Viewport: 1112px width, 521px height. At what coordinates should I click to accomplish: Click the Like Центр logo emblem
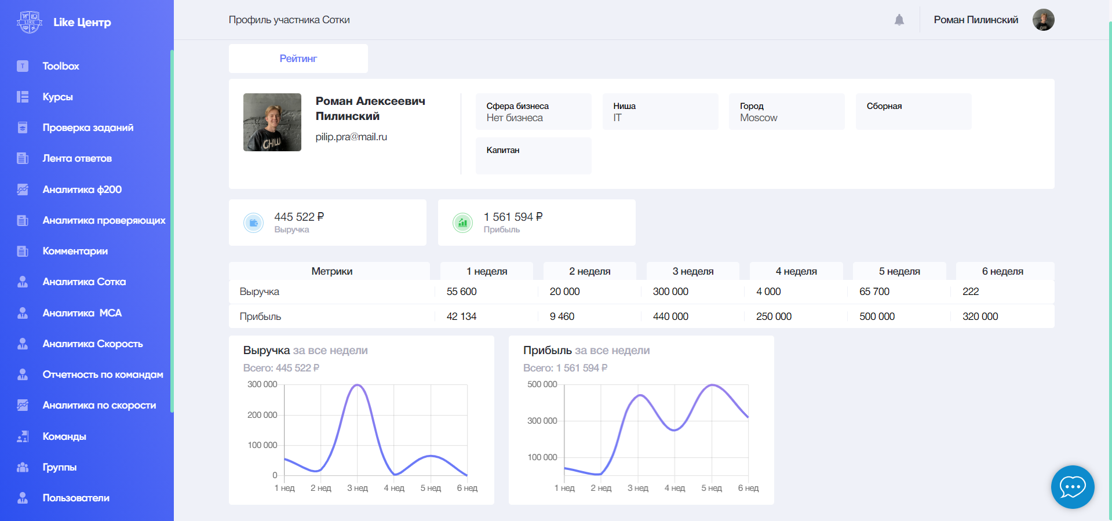click(29, 22)
